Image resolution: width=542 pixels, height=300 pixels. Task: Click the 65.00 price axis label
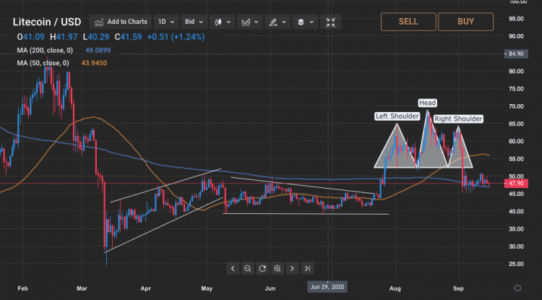tap(516, 124)
